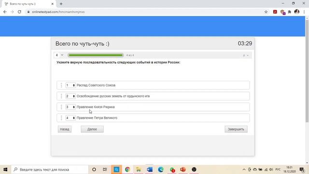This screenshot has width=309, height=174.
Task: Open order selector for 'Распад Советского Союза'
Action: click(x=70, y=85)
